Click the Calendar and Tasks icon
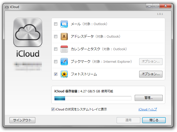Screen dimensions: 177x132 click(64, 49)
